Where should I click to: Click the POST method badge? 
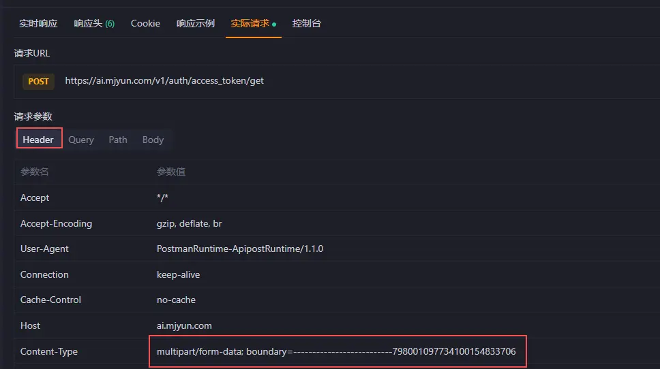click(38, 81)
